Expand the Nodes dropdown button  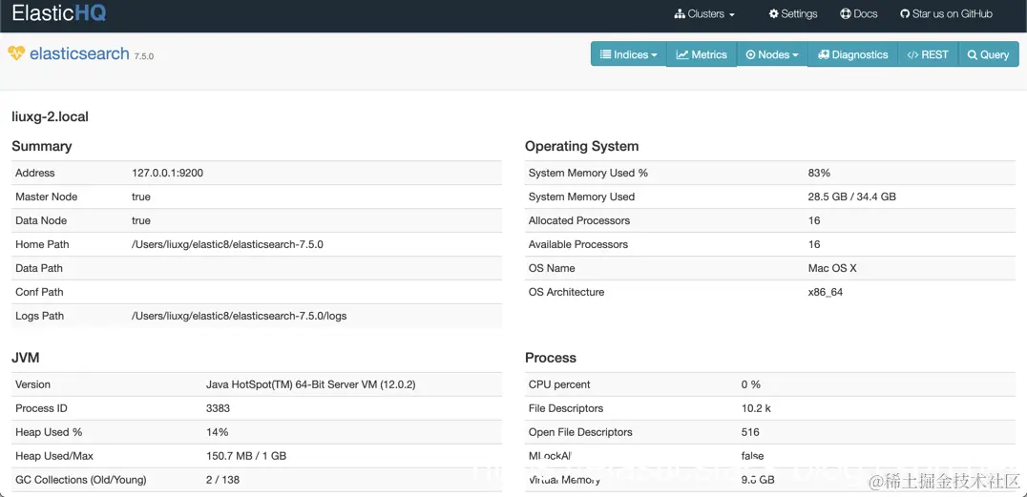[x=772, y=54]
